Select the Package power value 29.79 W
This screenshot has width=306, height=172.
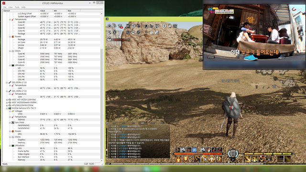point(44,39)
